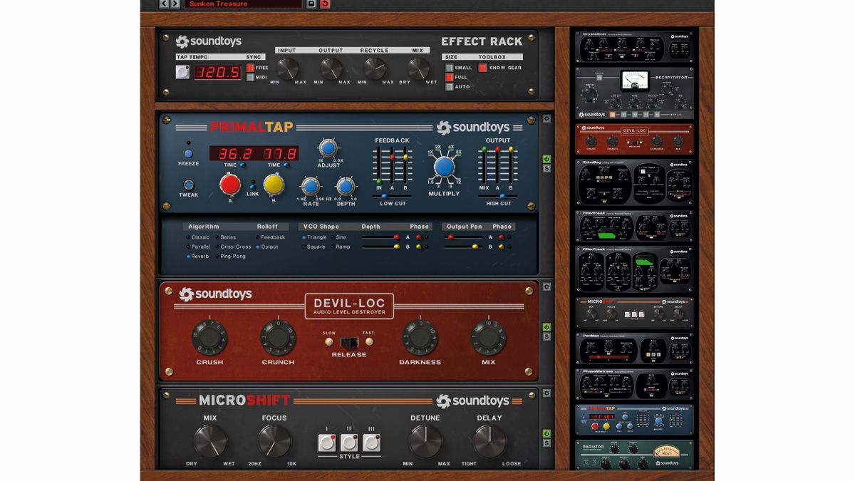Flip the Devil-Loc Release slow/fast switch

[x=349, y=341]
